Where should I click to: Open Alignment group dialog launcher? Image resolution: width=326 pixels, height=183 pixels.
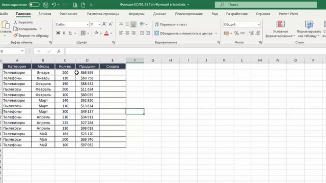[219, 42]
